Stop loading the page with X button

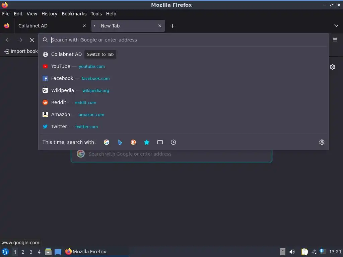click(x=32, y=40)
